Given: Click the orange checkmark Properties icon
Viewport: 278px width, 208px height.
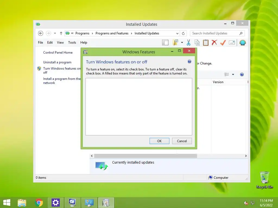Looking at the screenshot, I should coord(223,43).
